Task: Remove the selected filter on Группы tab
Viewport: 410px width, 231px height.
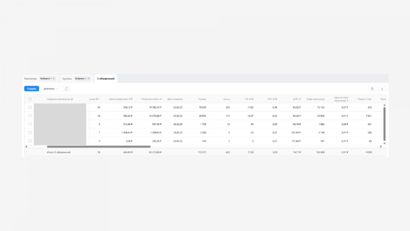Action: coord(88,79)
